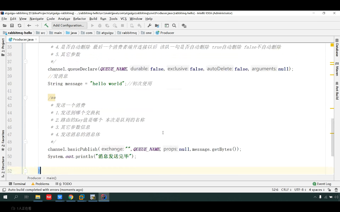
Task: Click the Run with Coverage icon
Action: (107, 25)
